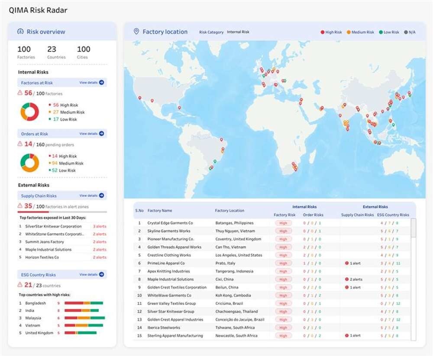Click arrow icon beside Factories at Risk
The image size is (433, 356).
pyautogui.click(x=101, y=82)
